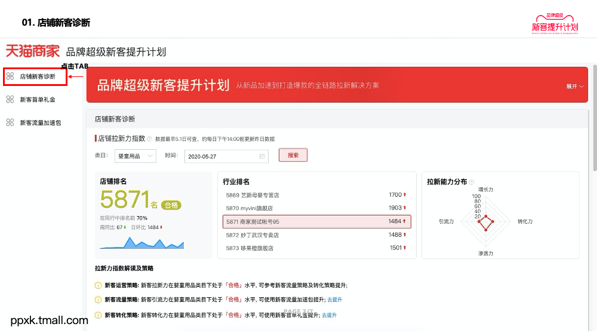597x336 pixels.
Task: Open the 新客首单礼金 sidebar tab
Action: (x=37, y=100)
